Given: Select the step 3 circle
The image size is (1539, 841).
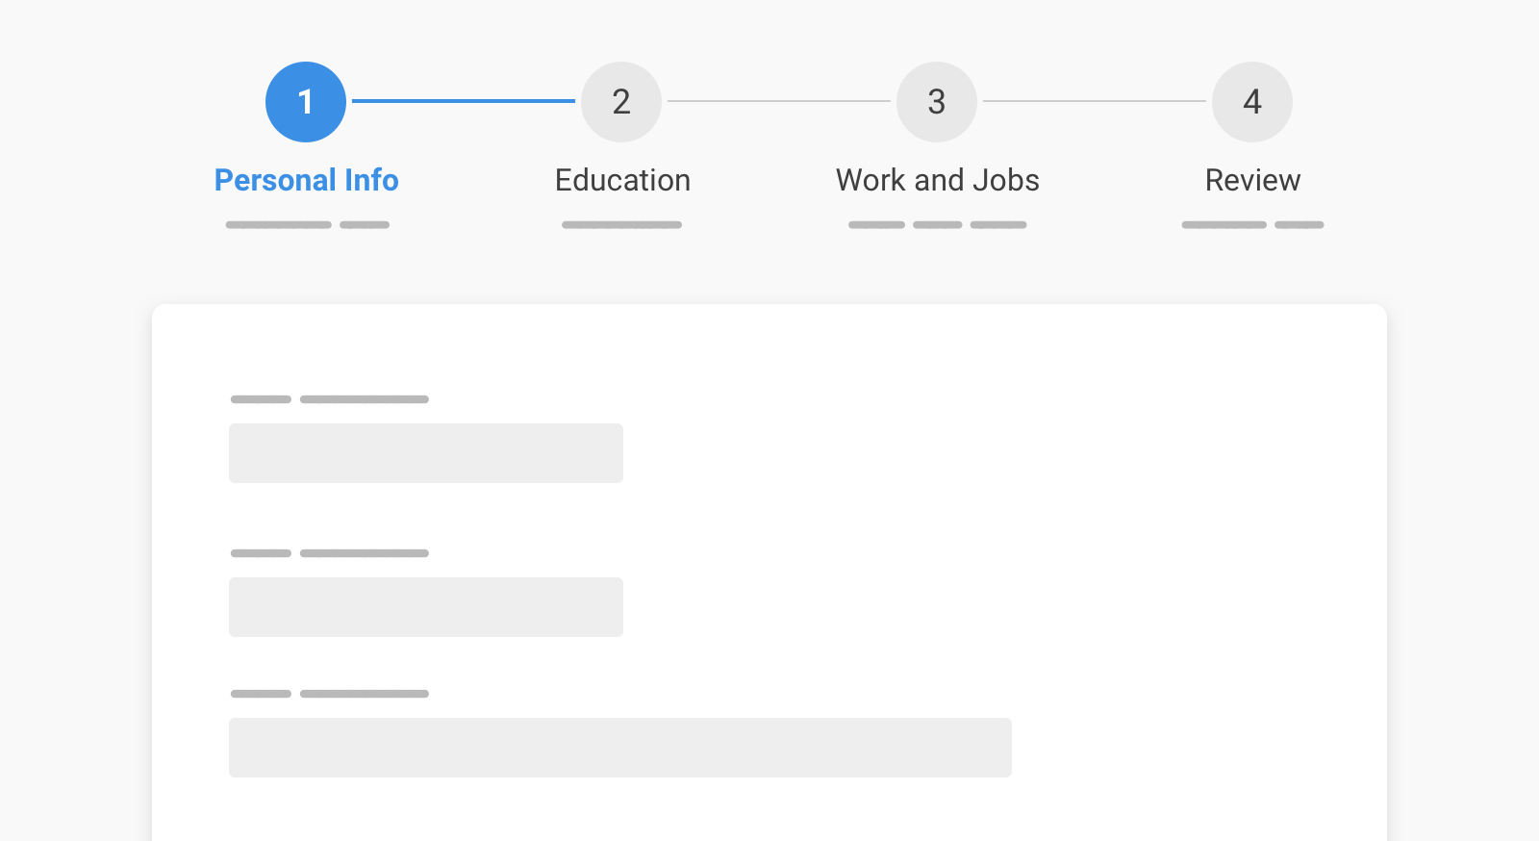Looking at the screenshot, I should point(937,102).
